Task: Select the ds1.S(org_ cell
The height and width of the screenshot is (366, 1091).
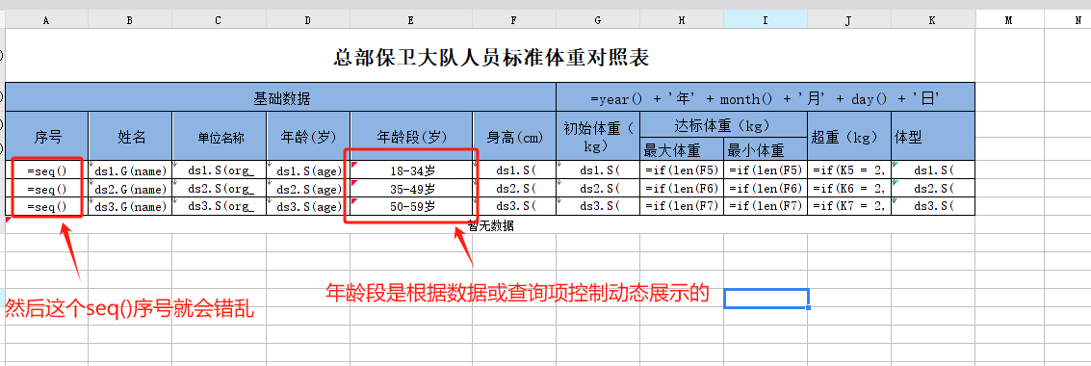Action: click(x=220, y=170)
